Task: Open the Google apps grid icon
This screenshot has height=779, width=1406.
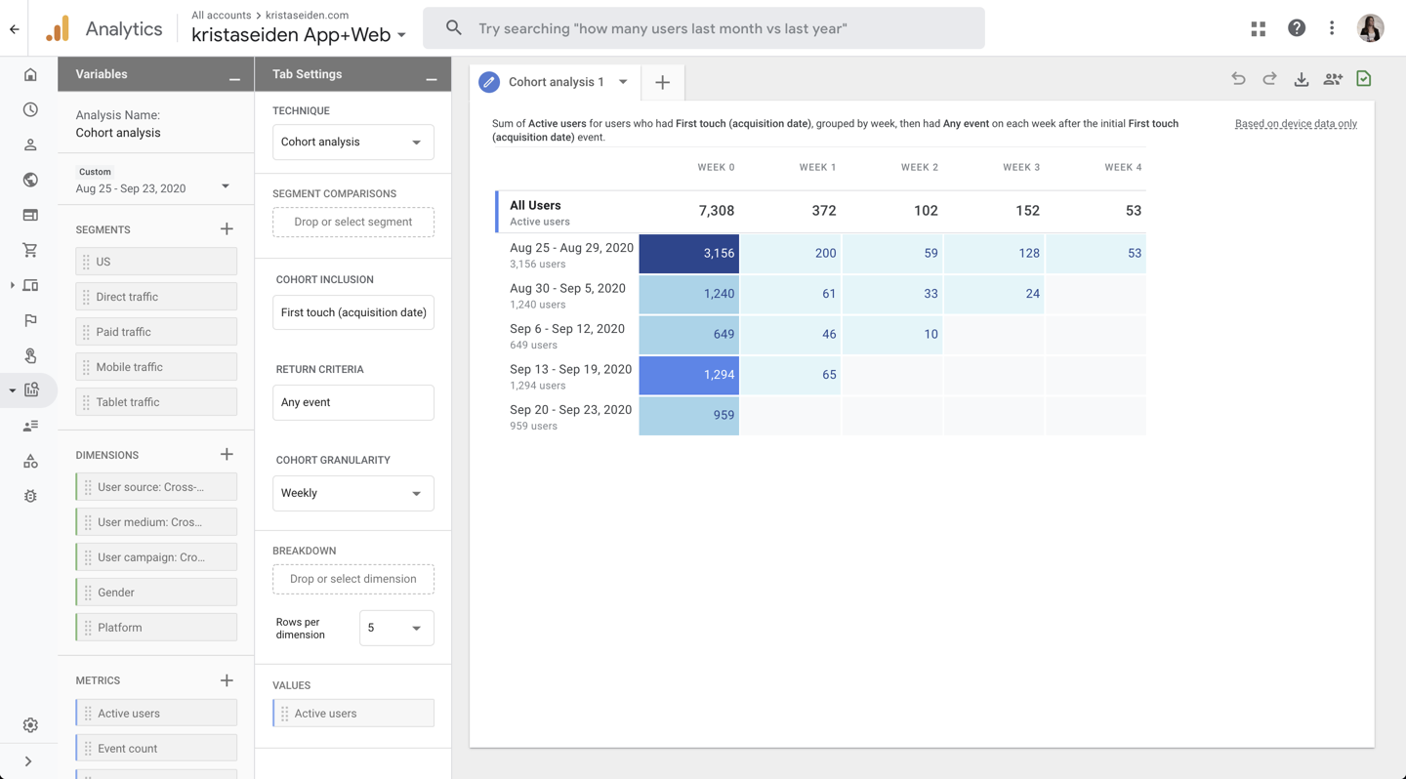Action: pyautogui.click(x=1258, y=28)
